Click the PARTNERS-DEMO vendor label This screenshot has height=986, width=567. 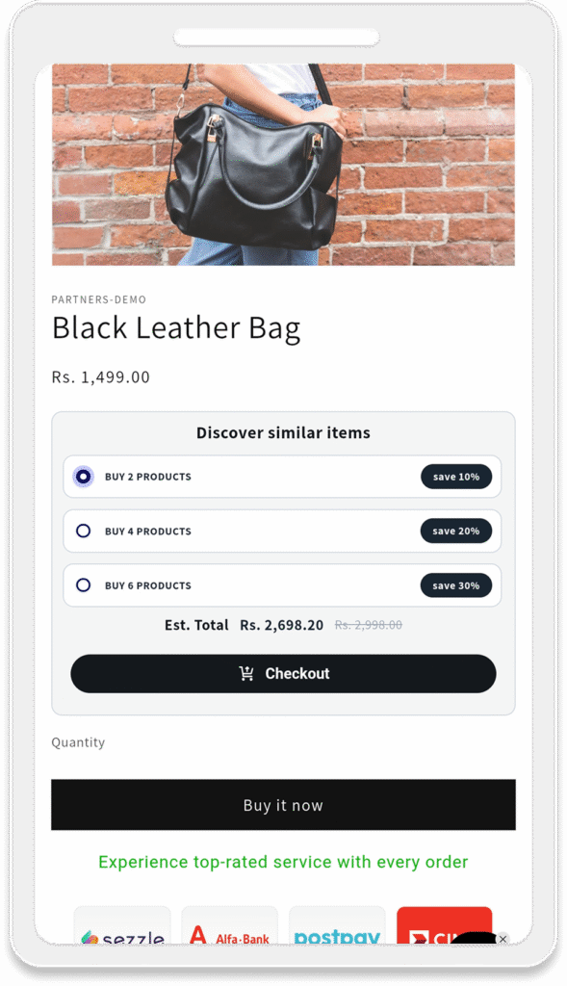pos(99,299)
